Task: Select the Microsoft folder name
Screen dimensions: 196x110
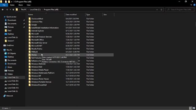Action: 35,34
